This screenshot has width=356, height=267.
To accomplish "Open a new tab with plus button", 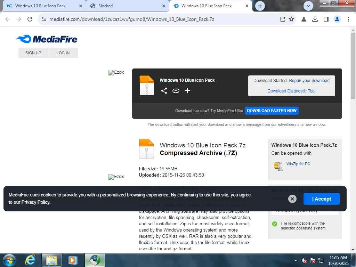I will (x=260, y=6).
